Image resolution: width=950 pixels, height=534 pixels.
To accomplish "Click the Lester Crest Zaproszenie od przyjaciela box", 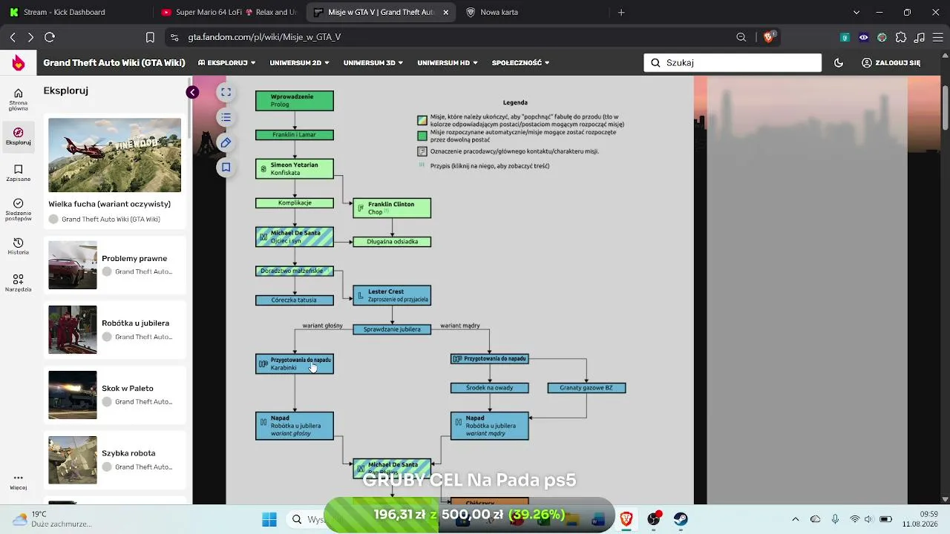I will [x=392, y=295].
